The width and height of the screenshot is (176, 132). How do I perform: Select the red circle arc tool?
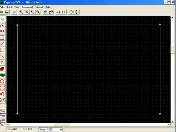[2, 81]
